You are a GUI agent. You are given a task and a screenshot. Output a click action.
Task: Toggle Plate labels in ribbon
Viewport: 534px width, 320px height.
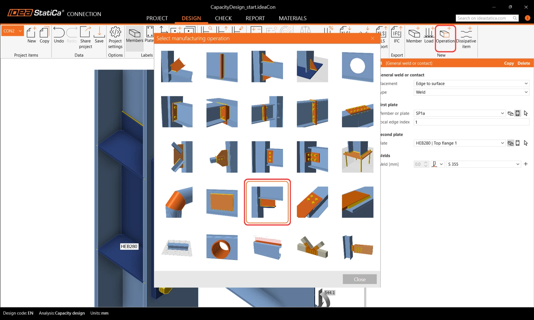point(149,35)
